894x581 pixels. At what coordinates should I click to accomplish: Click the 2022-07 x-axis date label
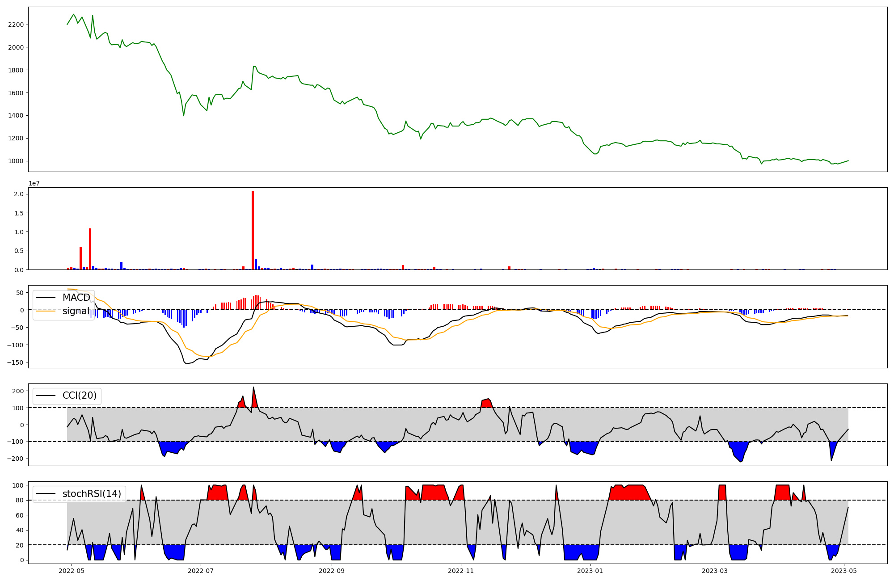click(x=201, y=571)
